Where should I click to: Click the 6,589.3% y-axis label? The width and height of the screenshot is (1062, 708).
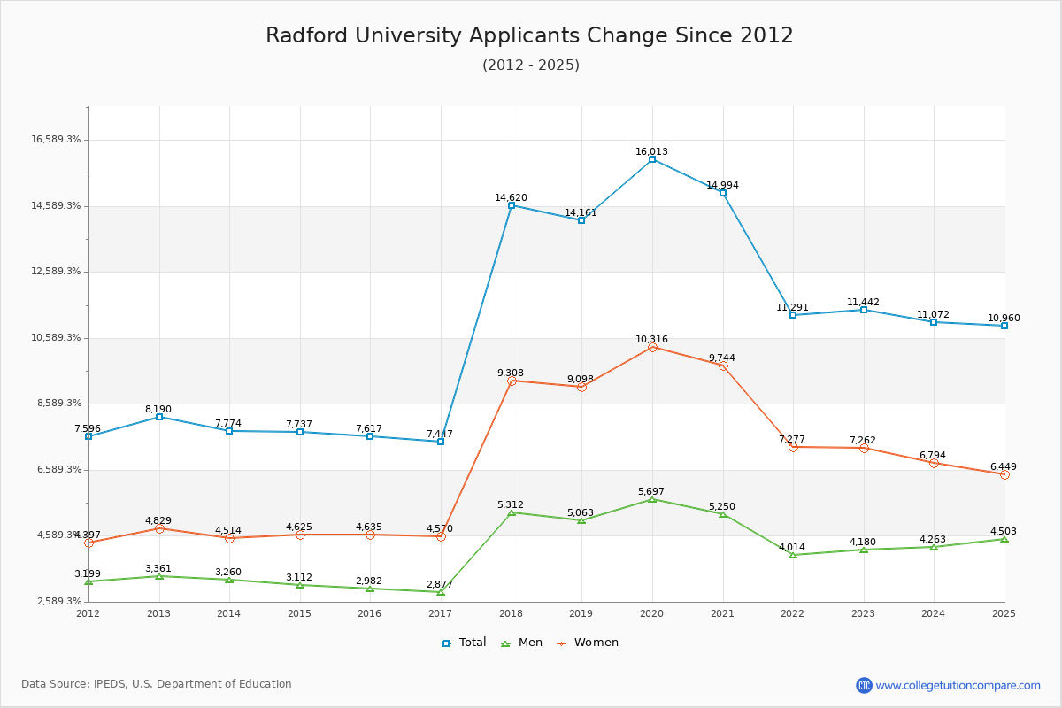pyautogui.click(x=58, y=470)
